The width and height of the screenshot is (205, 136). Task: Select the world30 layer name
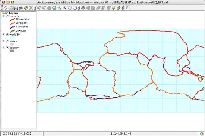[x=15, y=35]
